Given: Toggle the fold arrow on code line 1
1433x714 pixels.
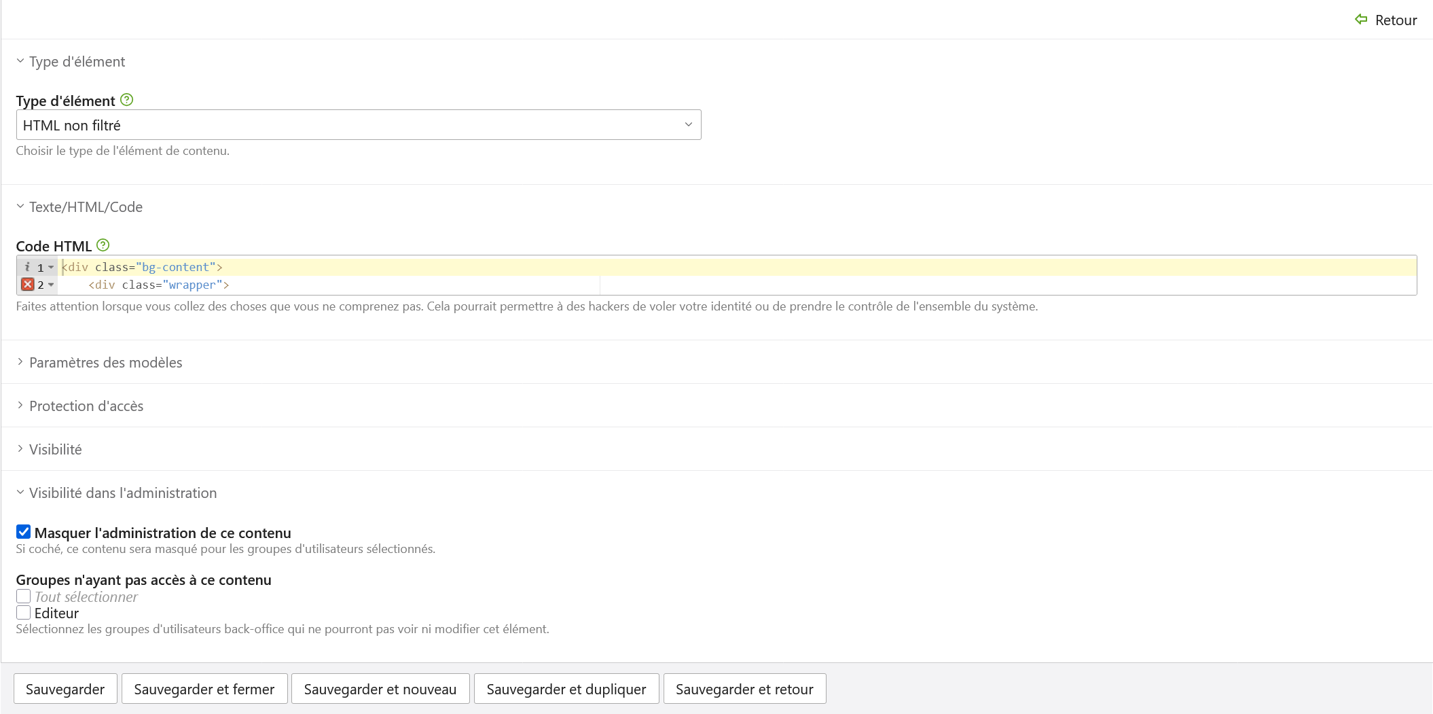Looking at the screenshot, I should [51, 268].
